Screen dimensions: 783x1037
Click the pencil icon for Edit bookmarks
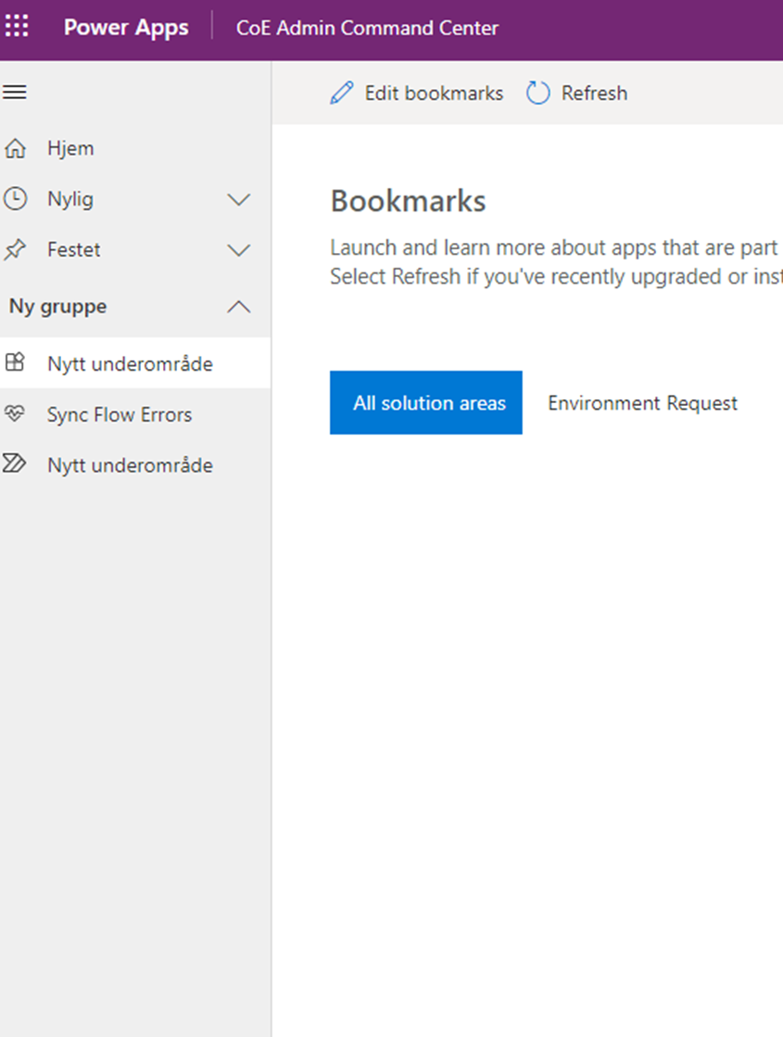[342, 93]
